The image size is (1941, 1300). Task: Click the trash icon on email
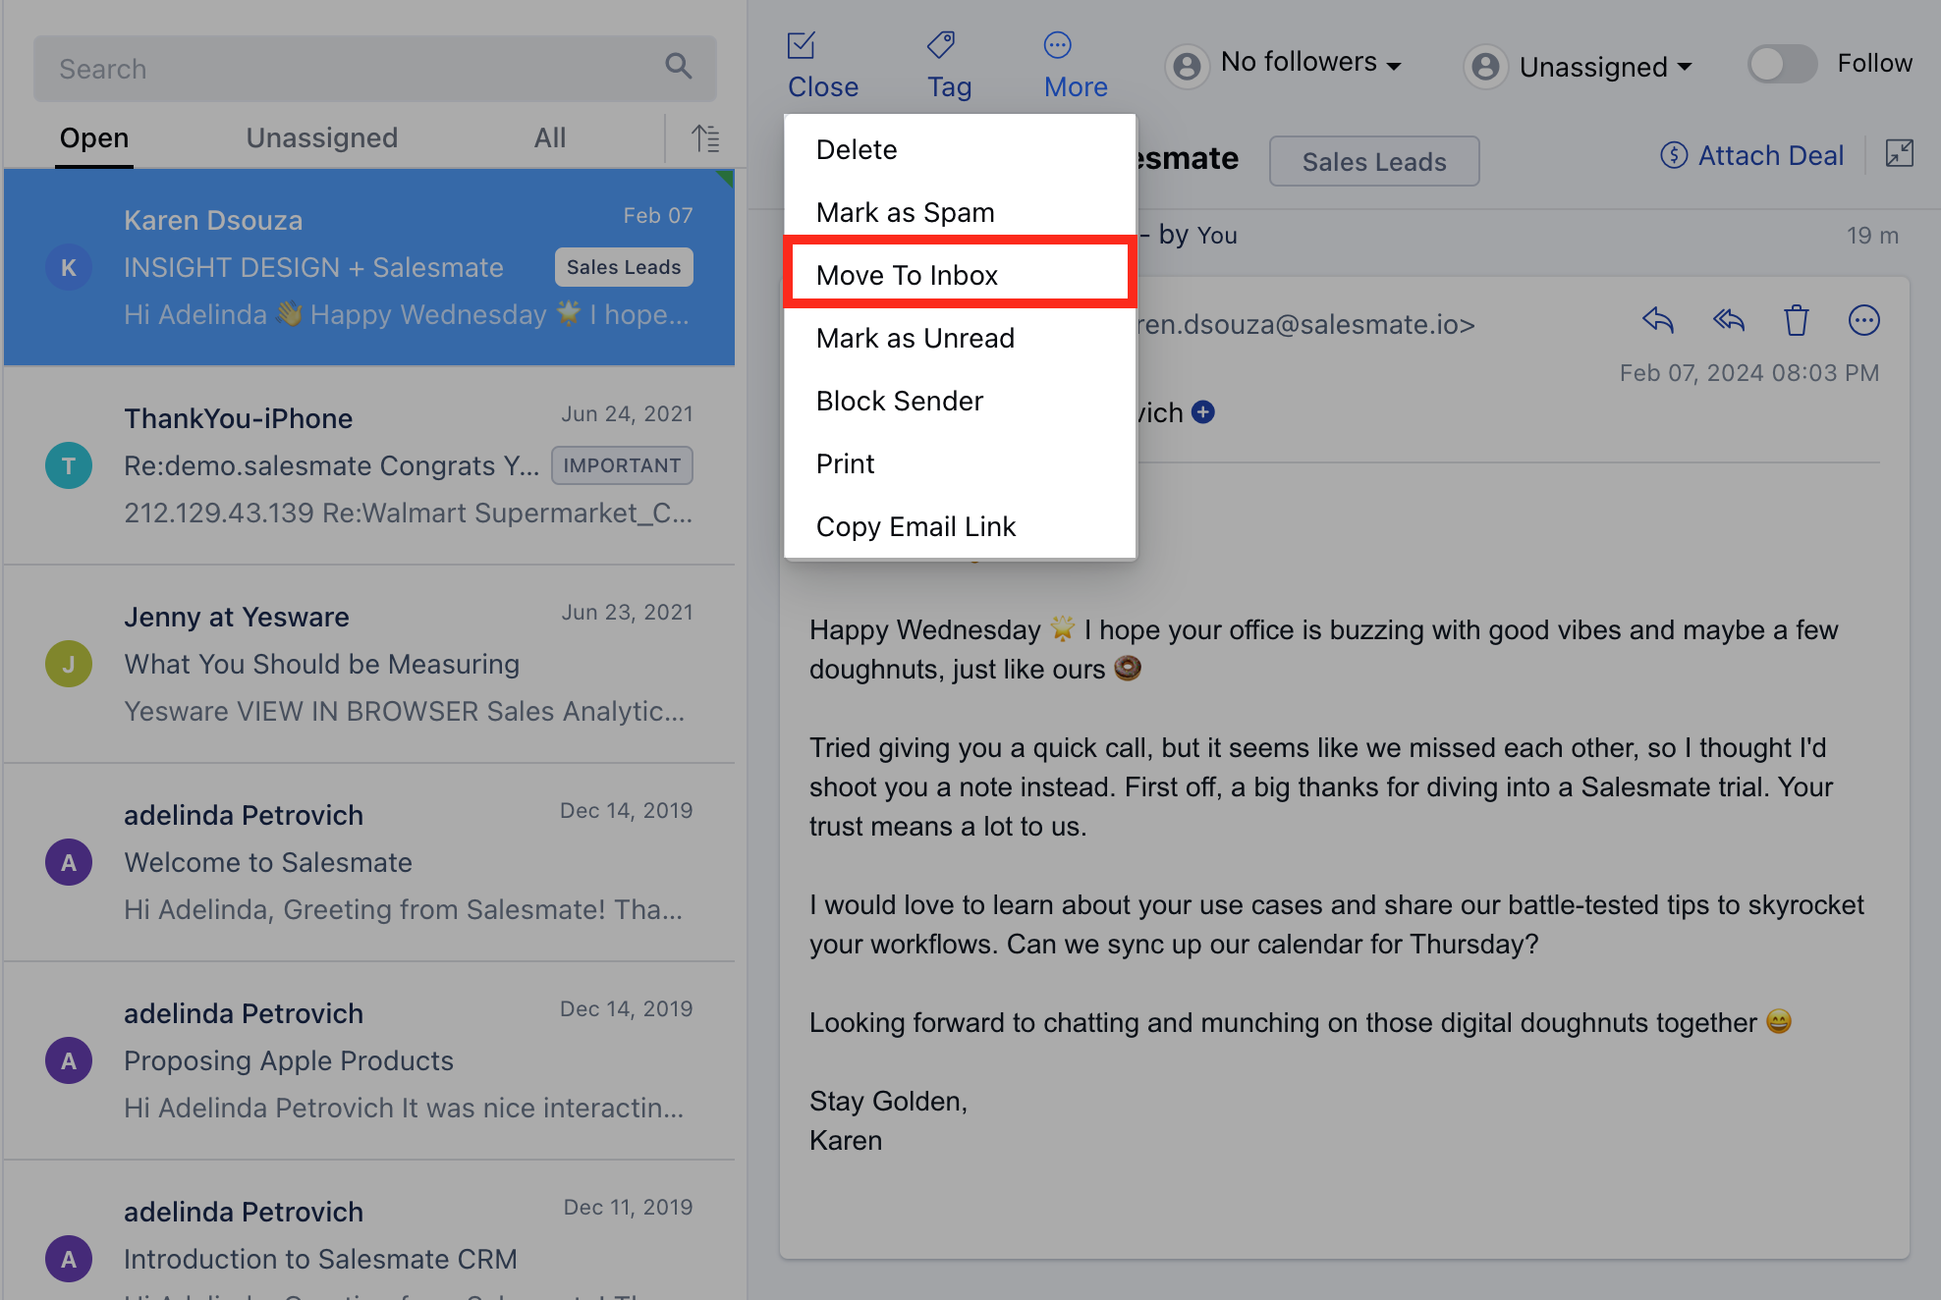tap(1796, 320)
